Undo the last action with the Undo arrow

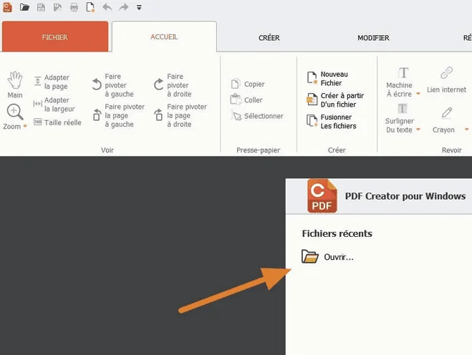107,7
